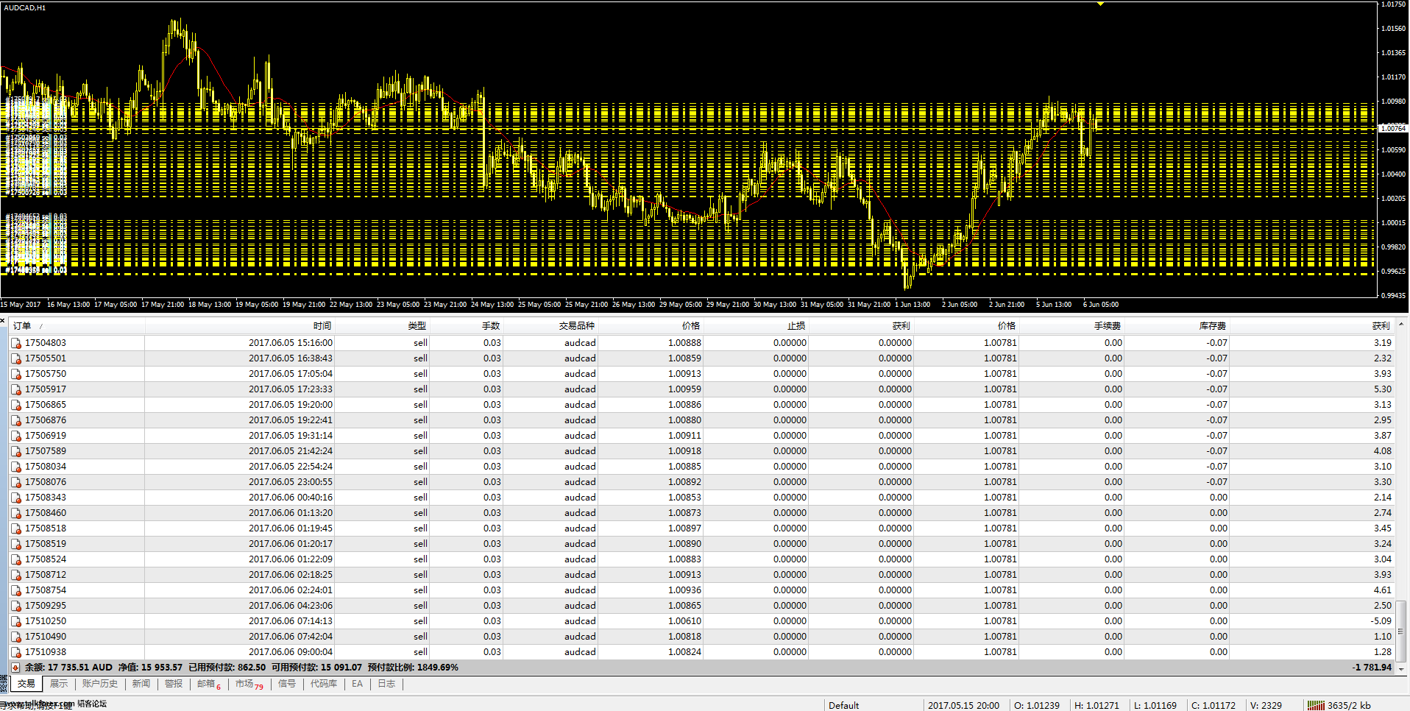Click connection status bars icon in status bar

tap(1316, 705)
